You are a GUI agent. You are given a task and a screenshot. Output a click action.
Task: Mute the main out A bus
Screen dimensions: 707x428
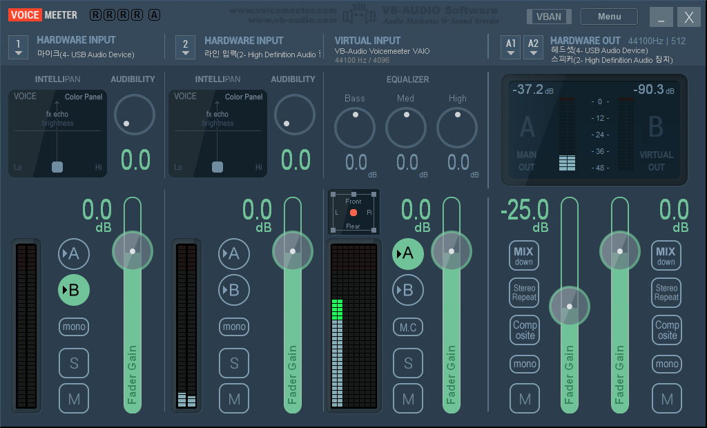pyautogui.click(x=525, y=399)
